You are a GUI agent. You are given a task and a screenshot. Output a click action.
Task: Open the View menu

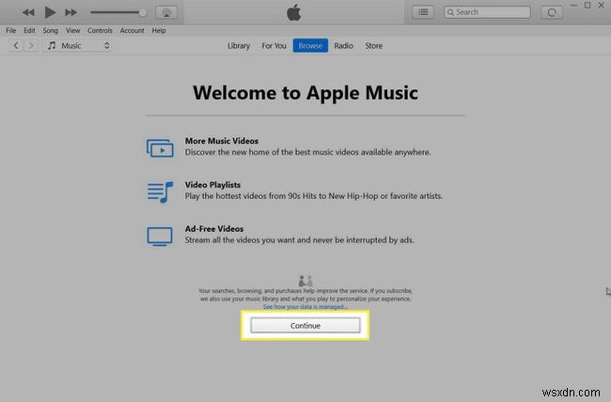point(73,30)
